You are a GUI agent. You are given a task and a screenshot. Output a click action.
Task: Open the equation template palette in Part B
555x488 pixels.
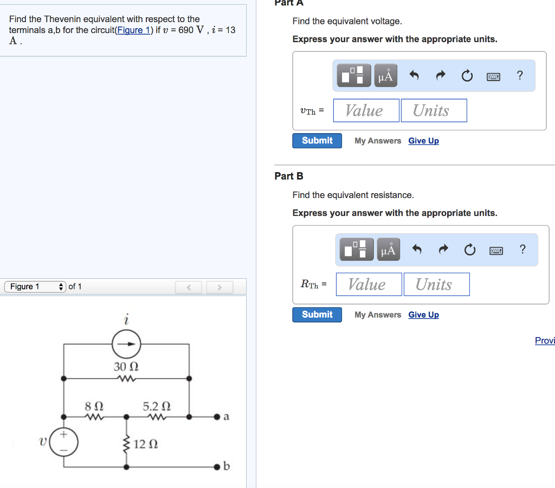pyautogui.click(x=356, y=249)
